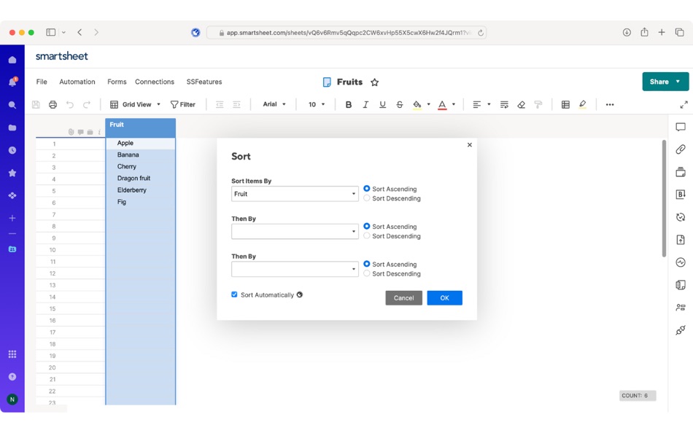Open WorkApps icon in sidebar

point(12,195)
